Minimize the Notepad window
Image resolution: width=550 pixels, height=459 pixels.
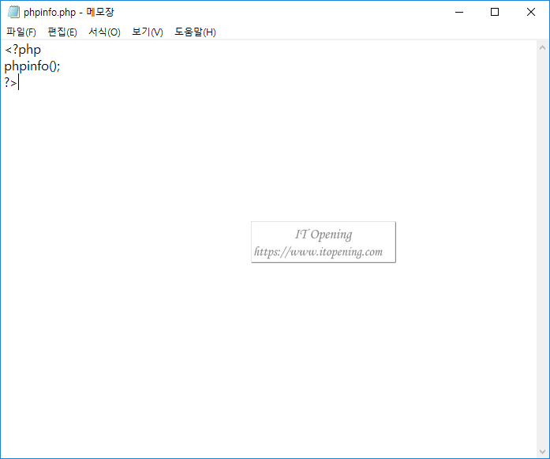(459, 12)
